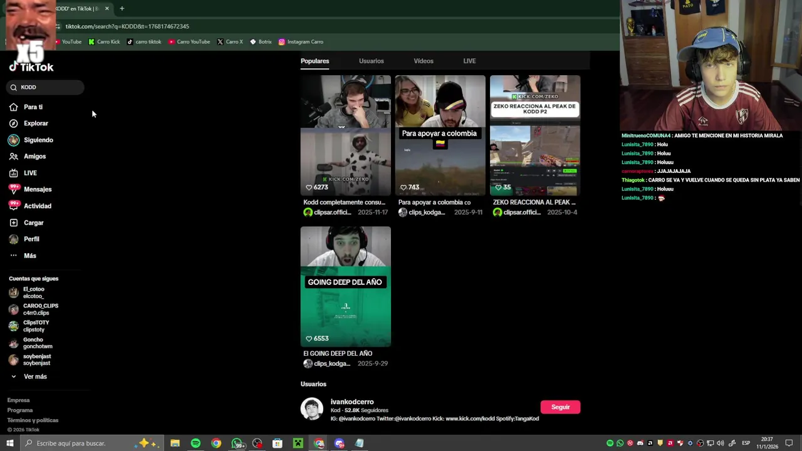Click the Empresa footer link

18,400
